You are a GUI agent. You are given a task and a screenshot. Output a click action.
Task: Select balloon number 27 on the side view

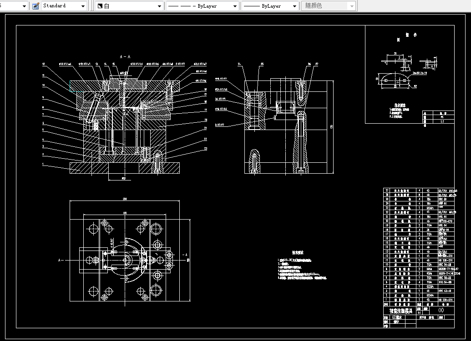click(x=317, y=64)
